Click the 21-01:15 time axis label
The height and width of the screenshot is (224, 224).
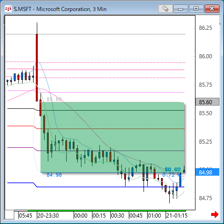point(177,216)
